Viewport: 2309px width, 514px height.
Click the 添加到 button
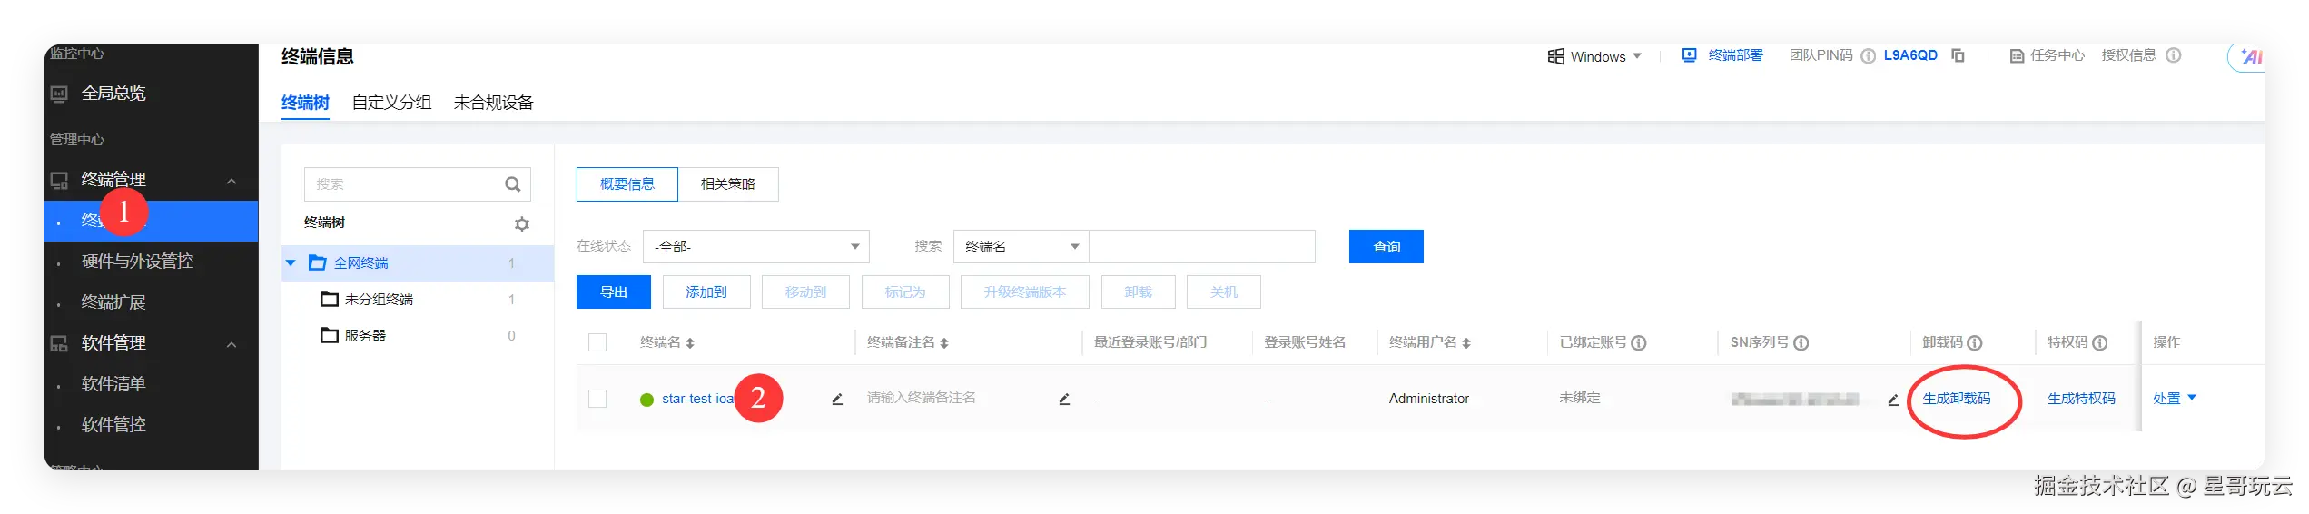(706, 292)
